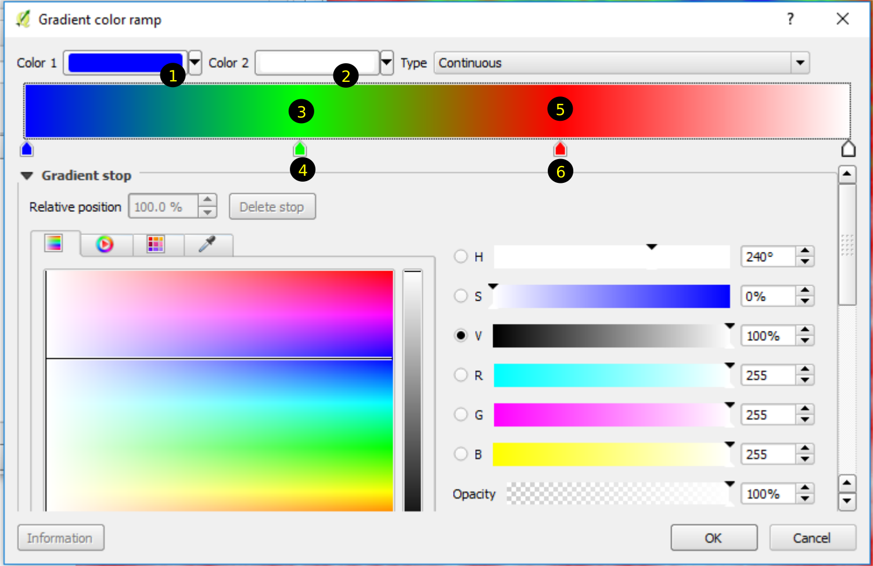873x566 pixels.
Task: Select the red gradient stop marker
Action: 560,149
